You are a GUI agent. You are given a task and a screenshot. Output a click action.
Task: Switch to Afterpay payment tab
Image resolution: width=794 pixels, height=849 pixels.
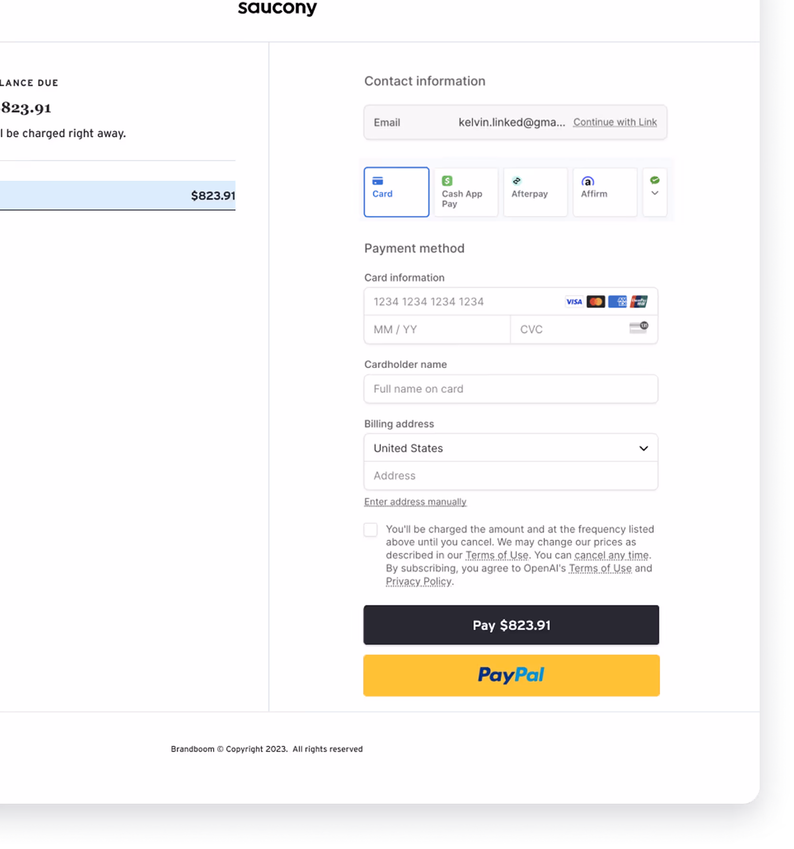tap(535, 192)
